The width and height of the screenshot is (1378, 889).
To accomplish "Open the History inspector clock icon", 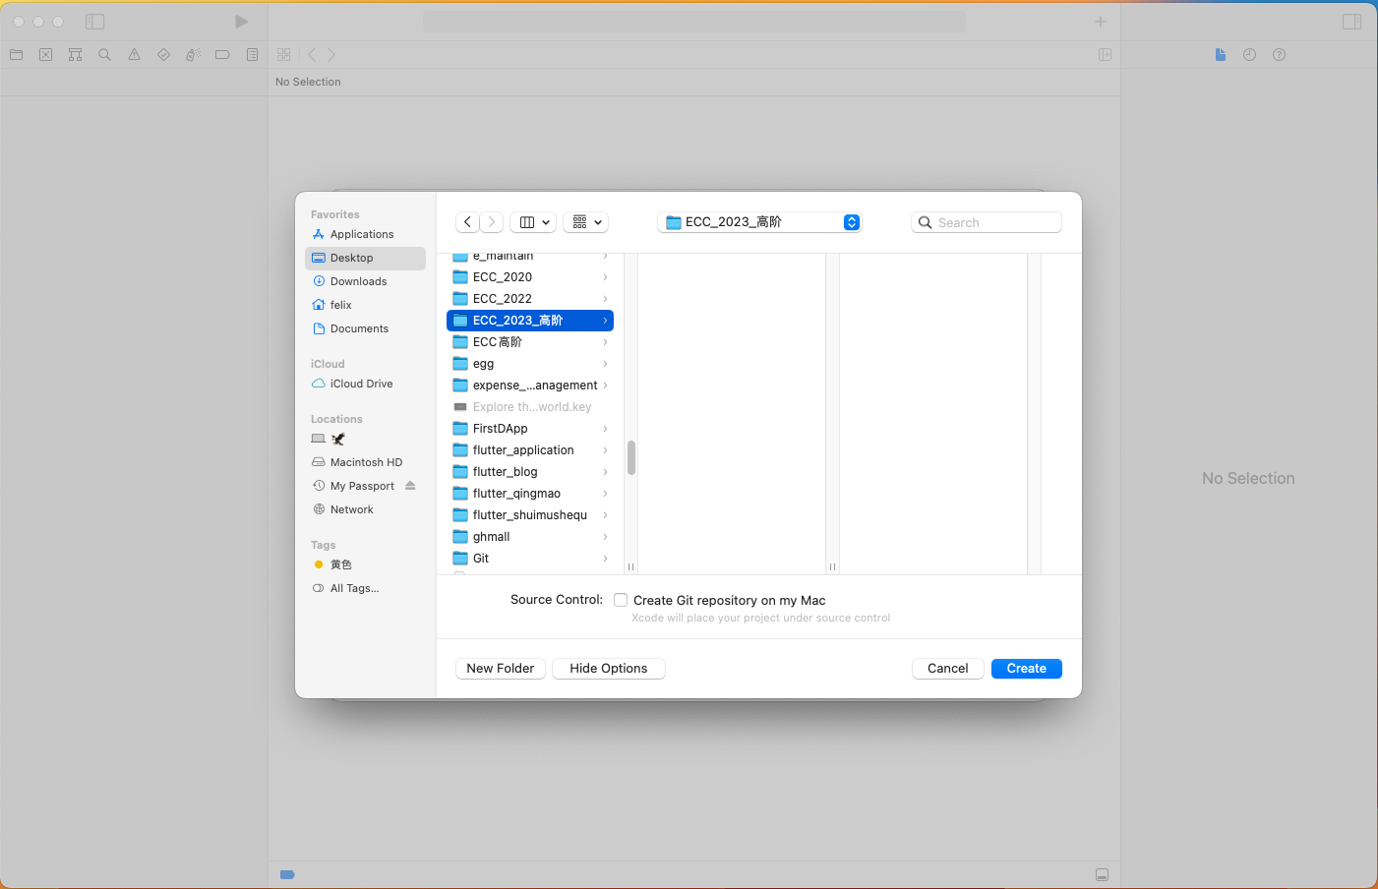I will click(1249, 55).
